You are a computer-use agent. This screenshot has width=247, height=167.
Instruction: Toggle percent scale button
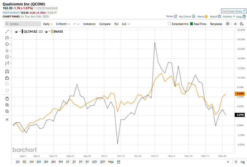tap(236, 162)
